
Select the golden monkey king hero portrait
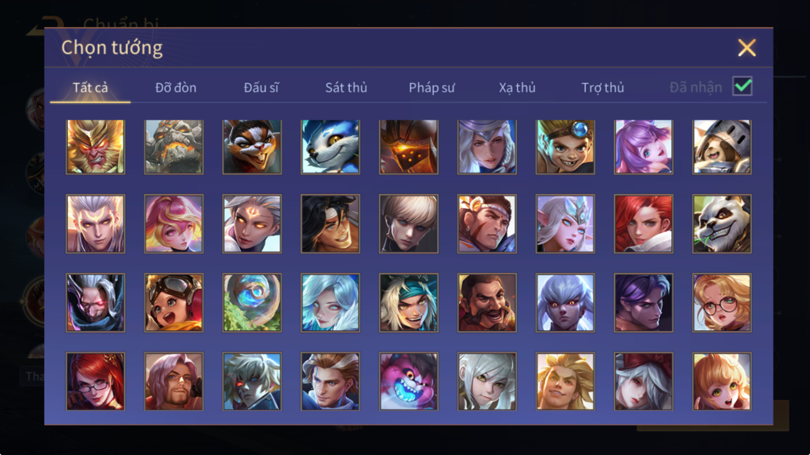click(x=95, y=147)
